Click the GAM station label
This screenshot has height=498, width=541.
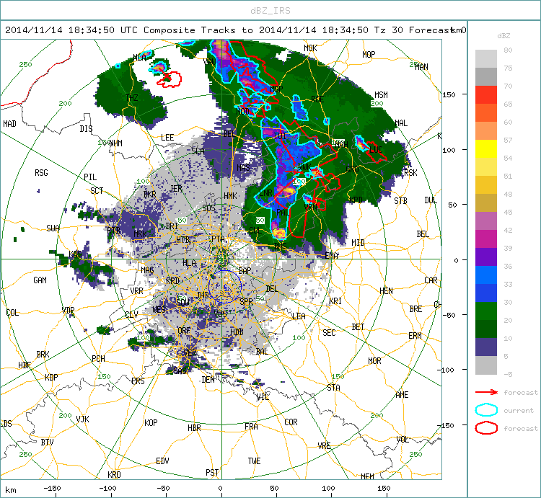[40, 280]
